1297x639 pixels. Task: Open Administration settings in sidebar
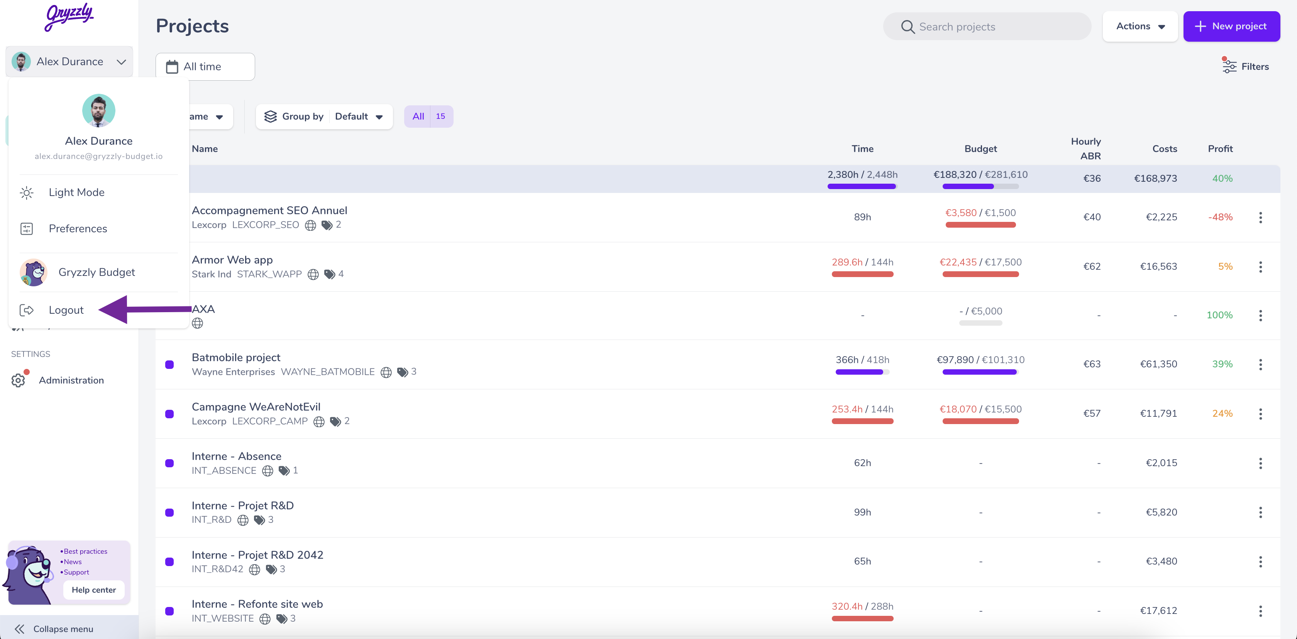[x=69, y=380]
